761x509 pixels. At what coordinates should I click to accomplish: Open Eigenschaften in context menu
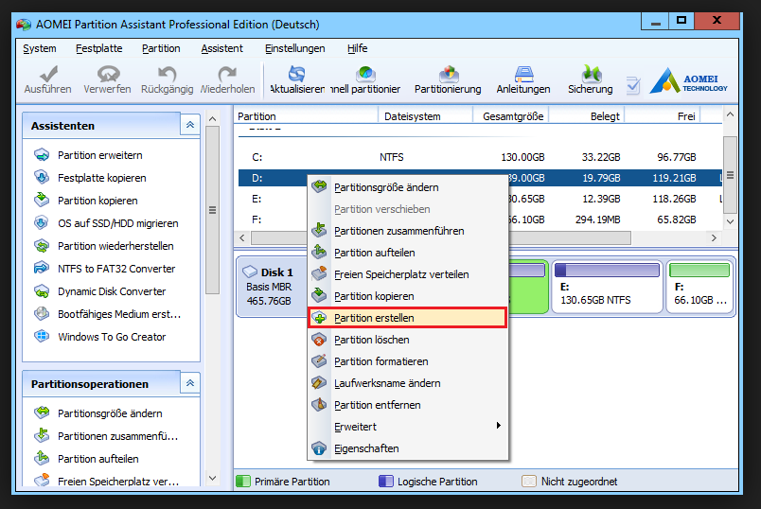408,448
